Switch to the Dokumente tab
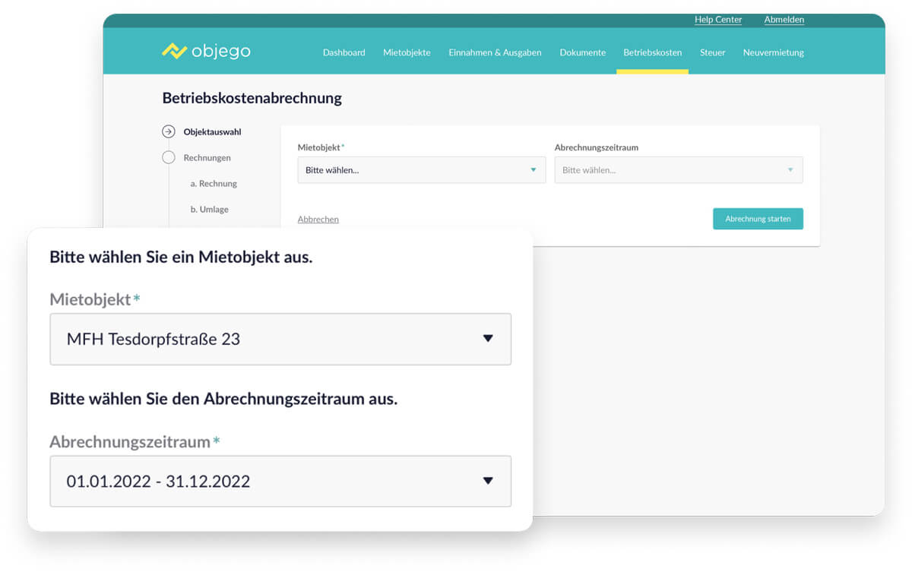 (x=582, y=52)
